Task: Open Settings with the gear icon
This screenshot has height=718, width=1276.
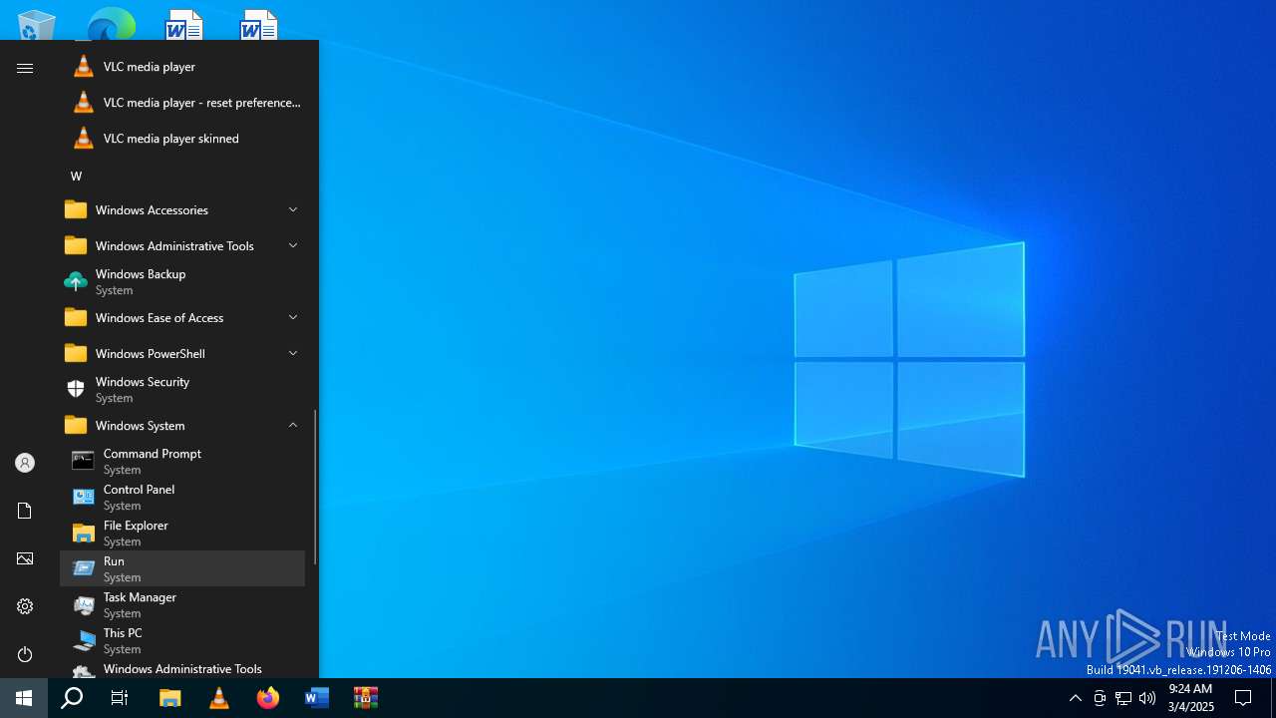Action: pyautogui.click(x=25, y=606)
